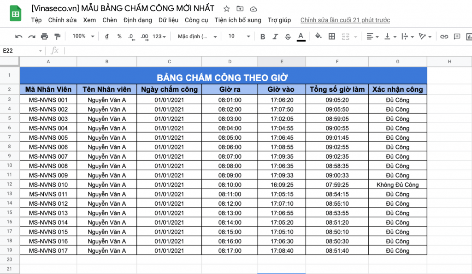Open the Insert comment icon

click(x=457, y=36)
